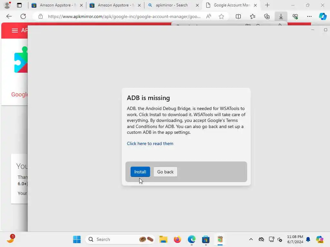Open Microsoft Edge taskbar icon

pos(191,239)
